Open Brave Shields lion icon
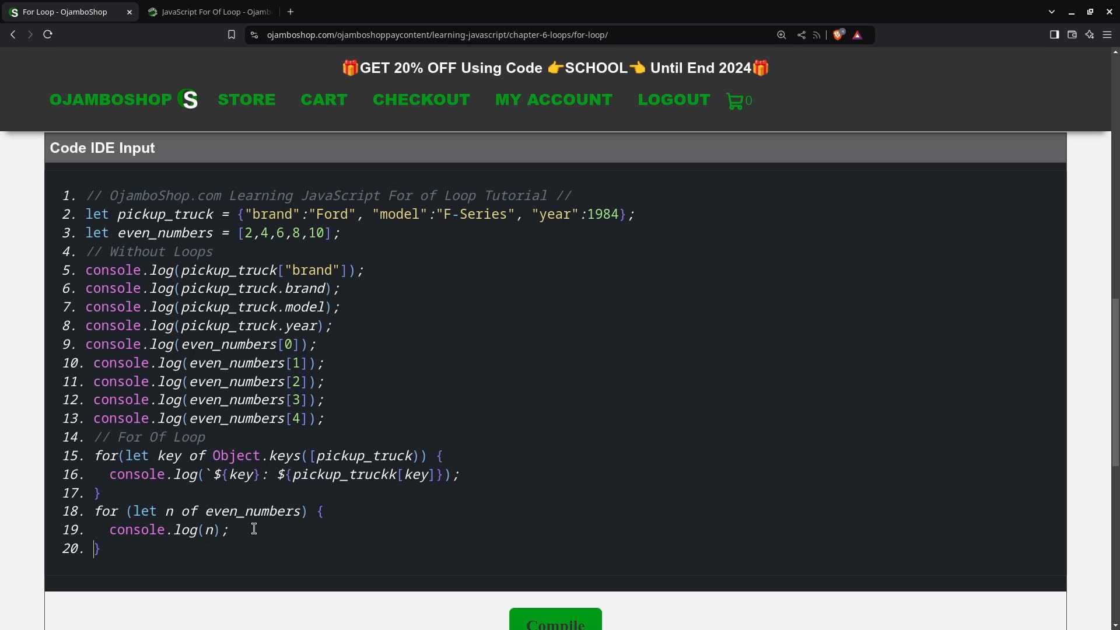1120x630 pixels. pyautogui.click(x=838, y=35)
